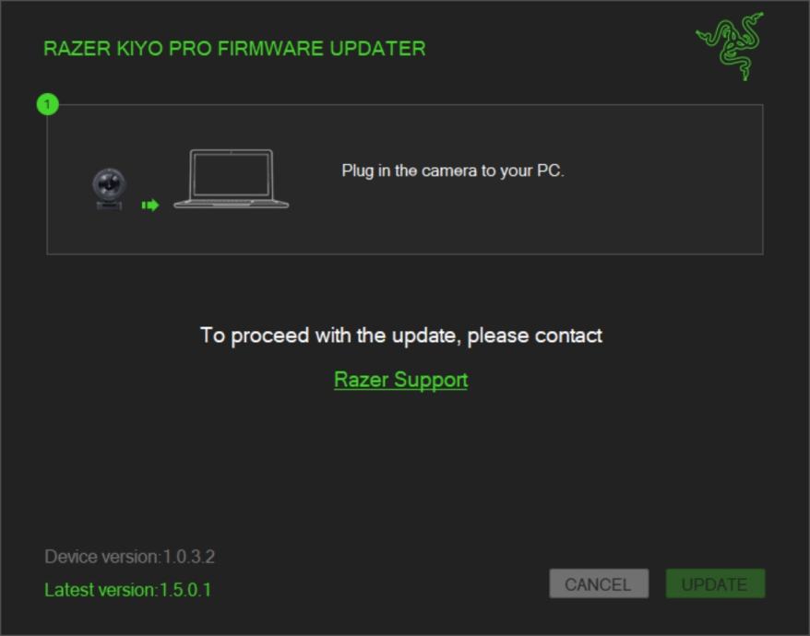Click the 'Device version' label
The width and height of the screenshot is (810, 636).
(102, 557)
